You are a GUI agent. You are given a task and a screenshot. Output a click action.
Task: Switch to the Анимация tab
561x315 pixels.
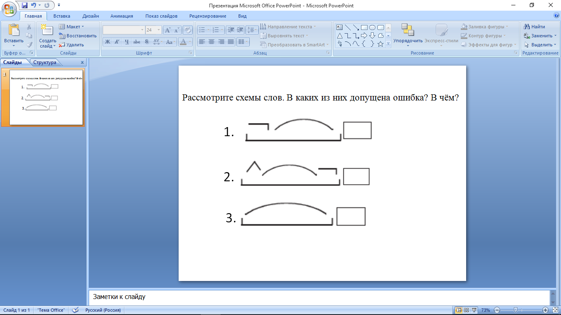click(x=122, y=16)
